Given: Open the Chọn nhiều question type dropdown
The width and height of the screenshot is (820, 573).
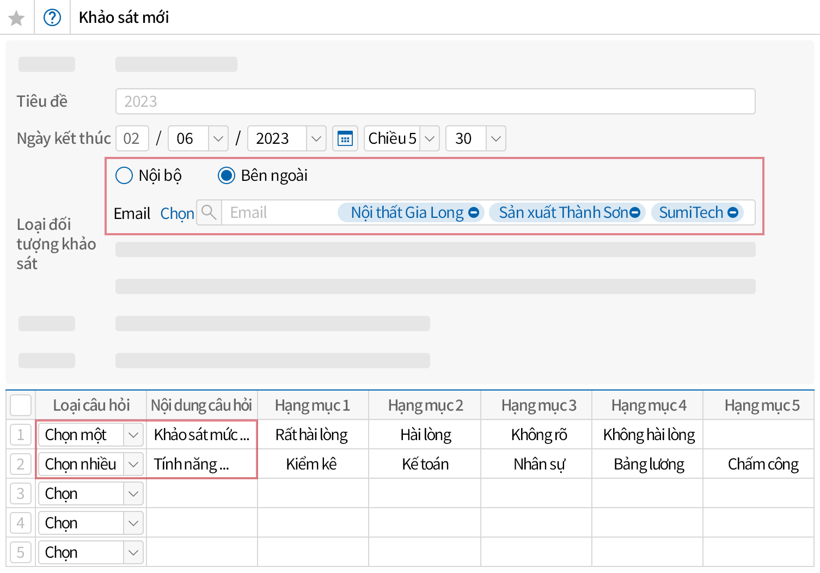Looking at the screenshot, I should (x=133, y=464).
